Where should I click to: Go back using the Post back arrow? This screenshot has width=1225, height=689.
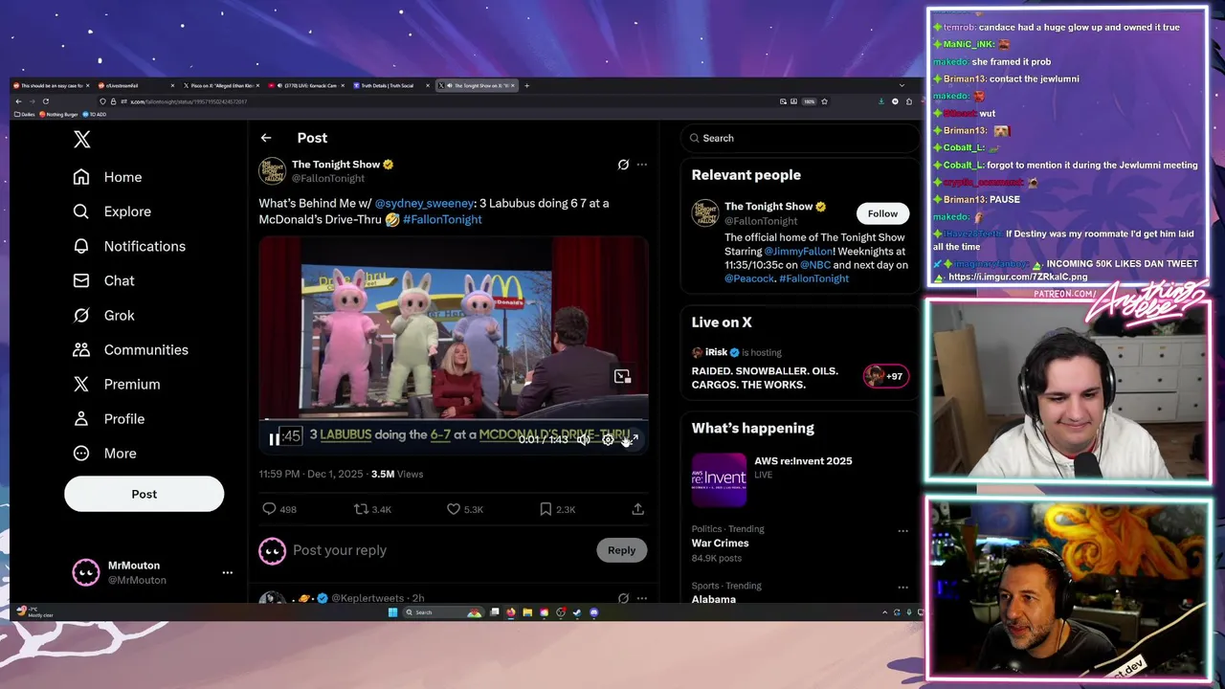point(266,138)
